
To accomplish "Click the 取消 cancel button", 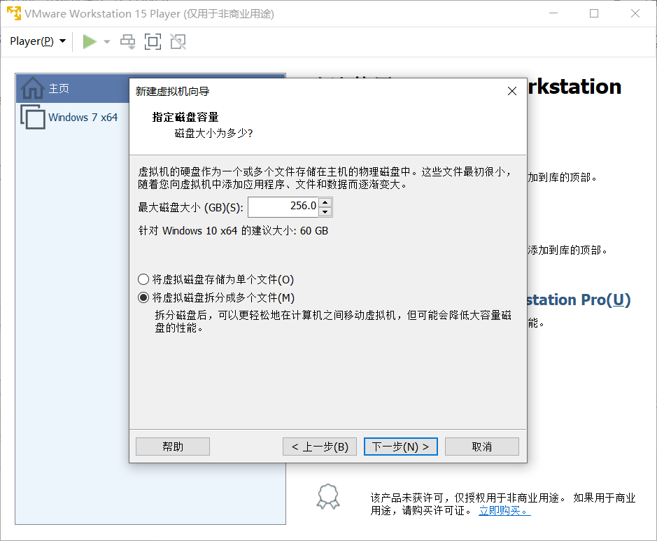I will coord(482,447).
